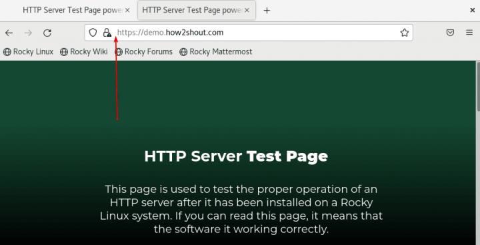Click the page's vertical scrollbar thumb

coord(478,86)
